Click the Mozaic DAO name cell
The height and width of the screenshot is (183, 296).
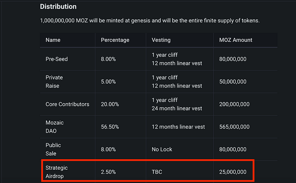tap(55, 127)
